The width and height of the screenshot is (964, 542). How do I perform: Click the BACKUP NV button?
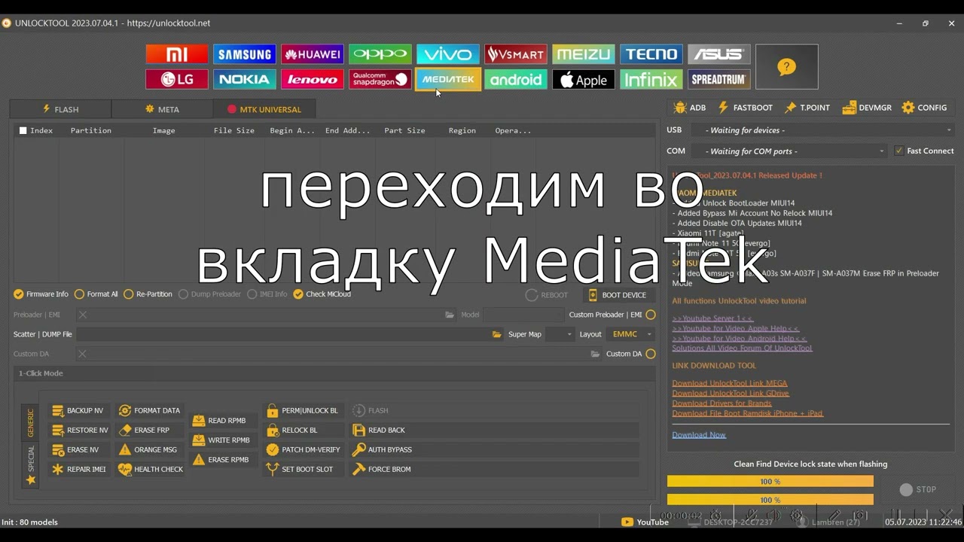coord(79,410)
